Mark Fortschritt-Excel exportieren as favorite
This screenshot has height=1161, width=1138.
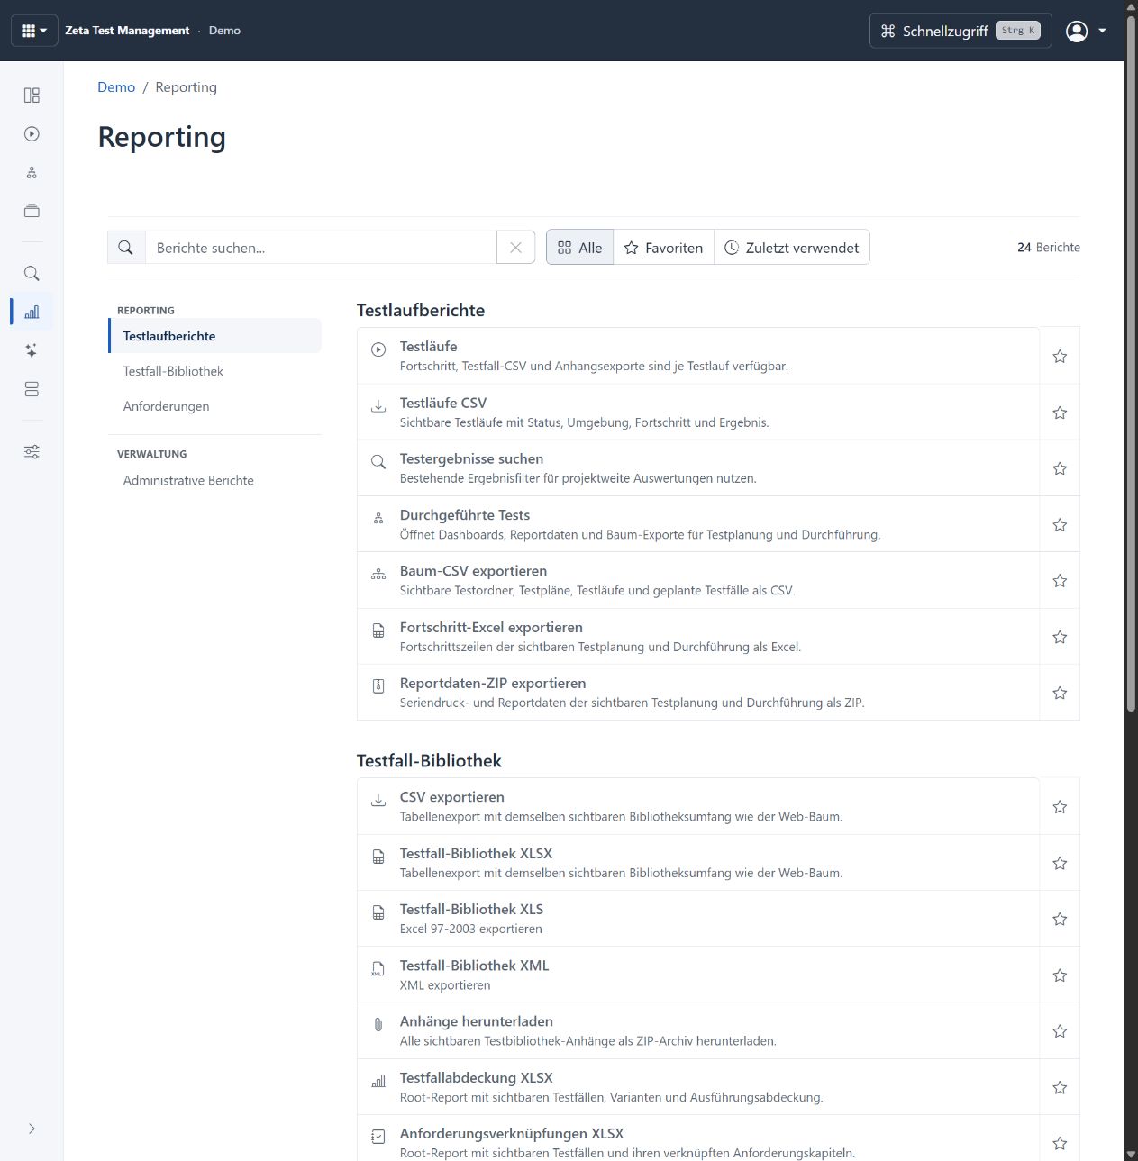(x=1060, y=637)
